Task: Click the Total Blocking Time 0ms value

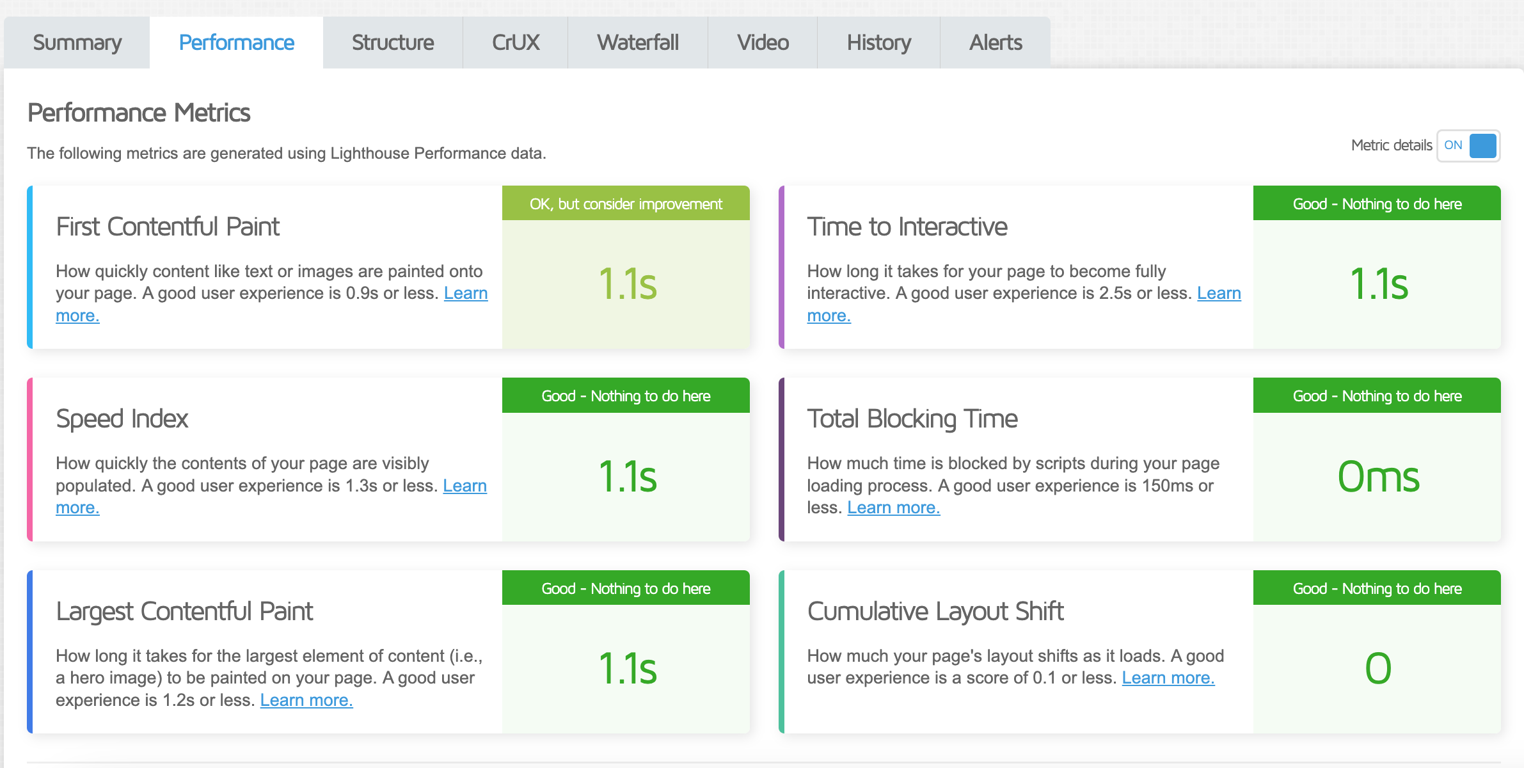Action: [1377, 477]
